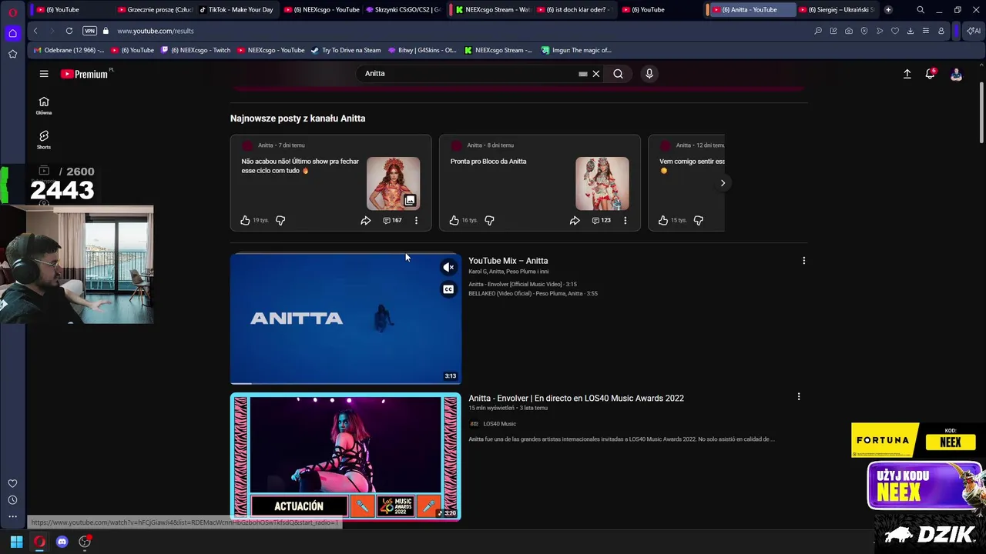Viewport: 986px width, 554px height.
Task: Add page to bookmarks with heart icon
Action: tap(895, 31)
